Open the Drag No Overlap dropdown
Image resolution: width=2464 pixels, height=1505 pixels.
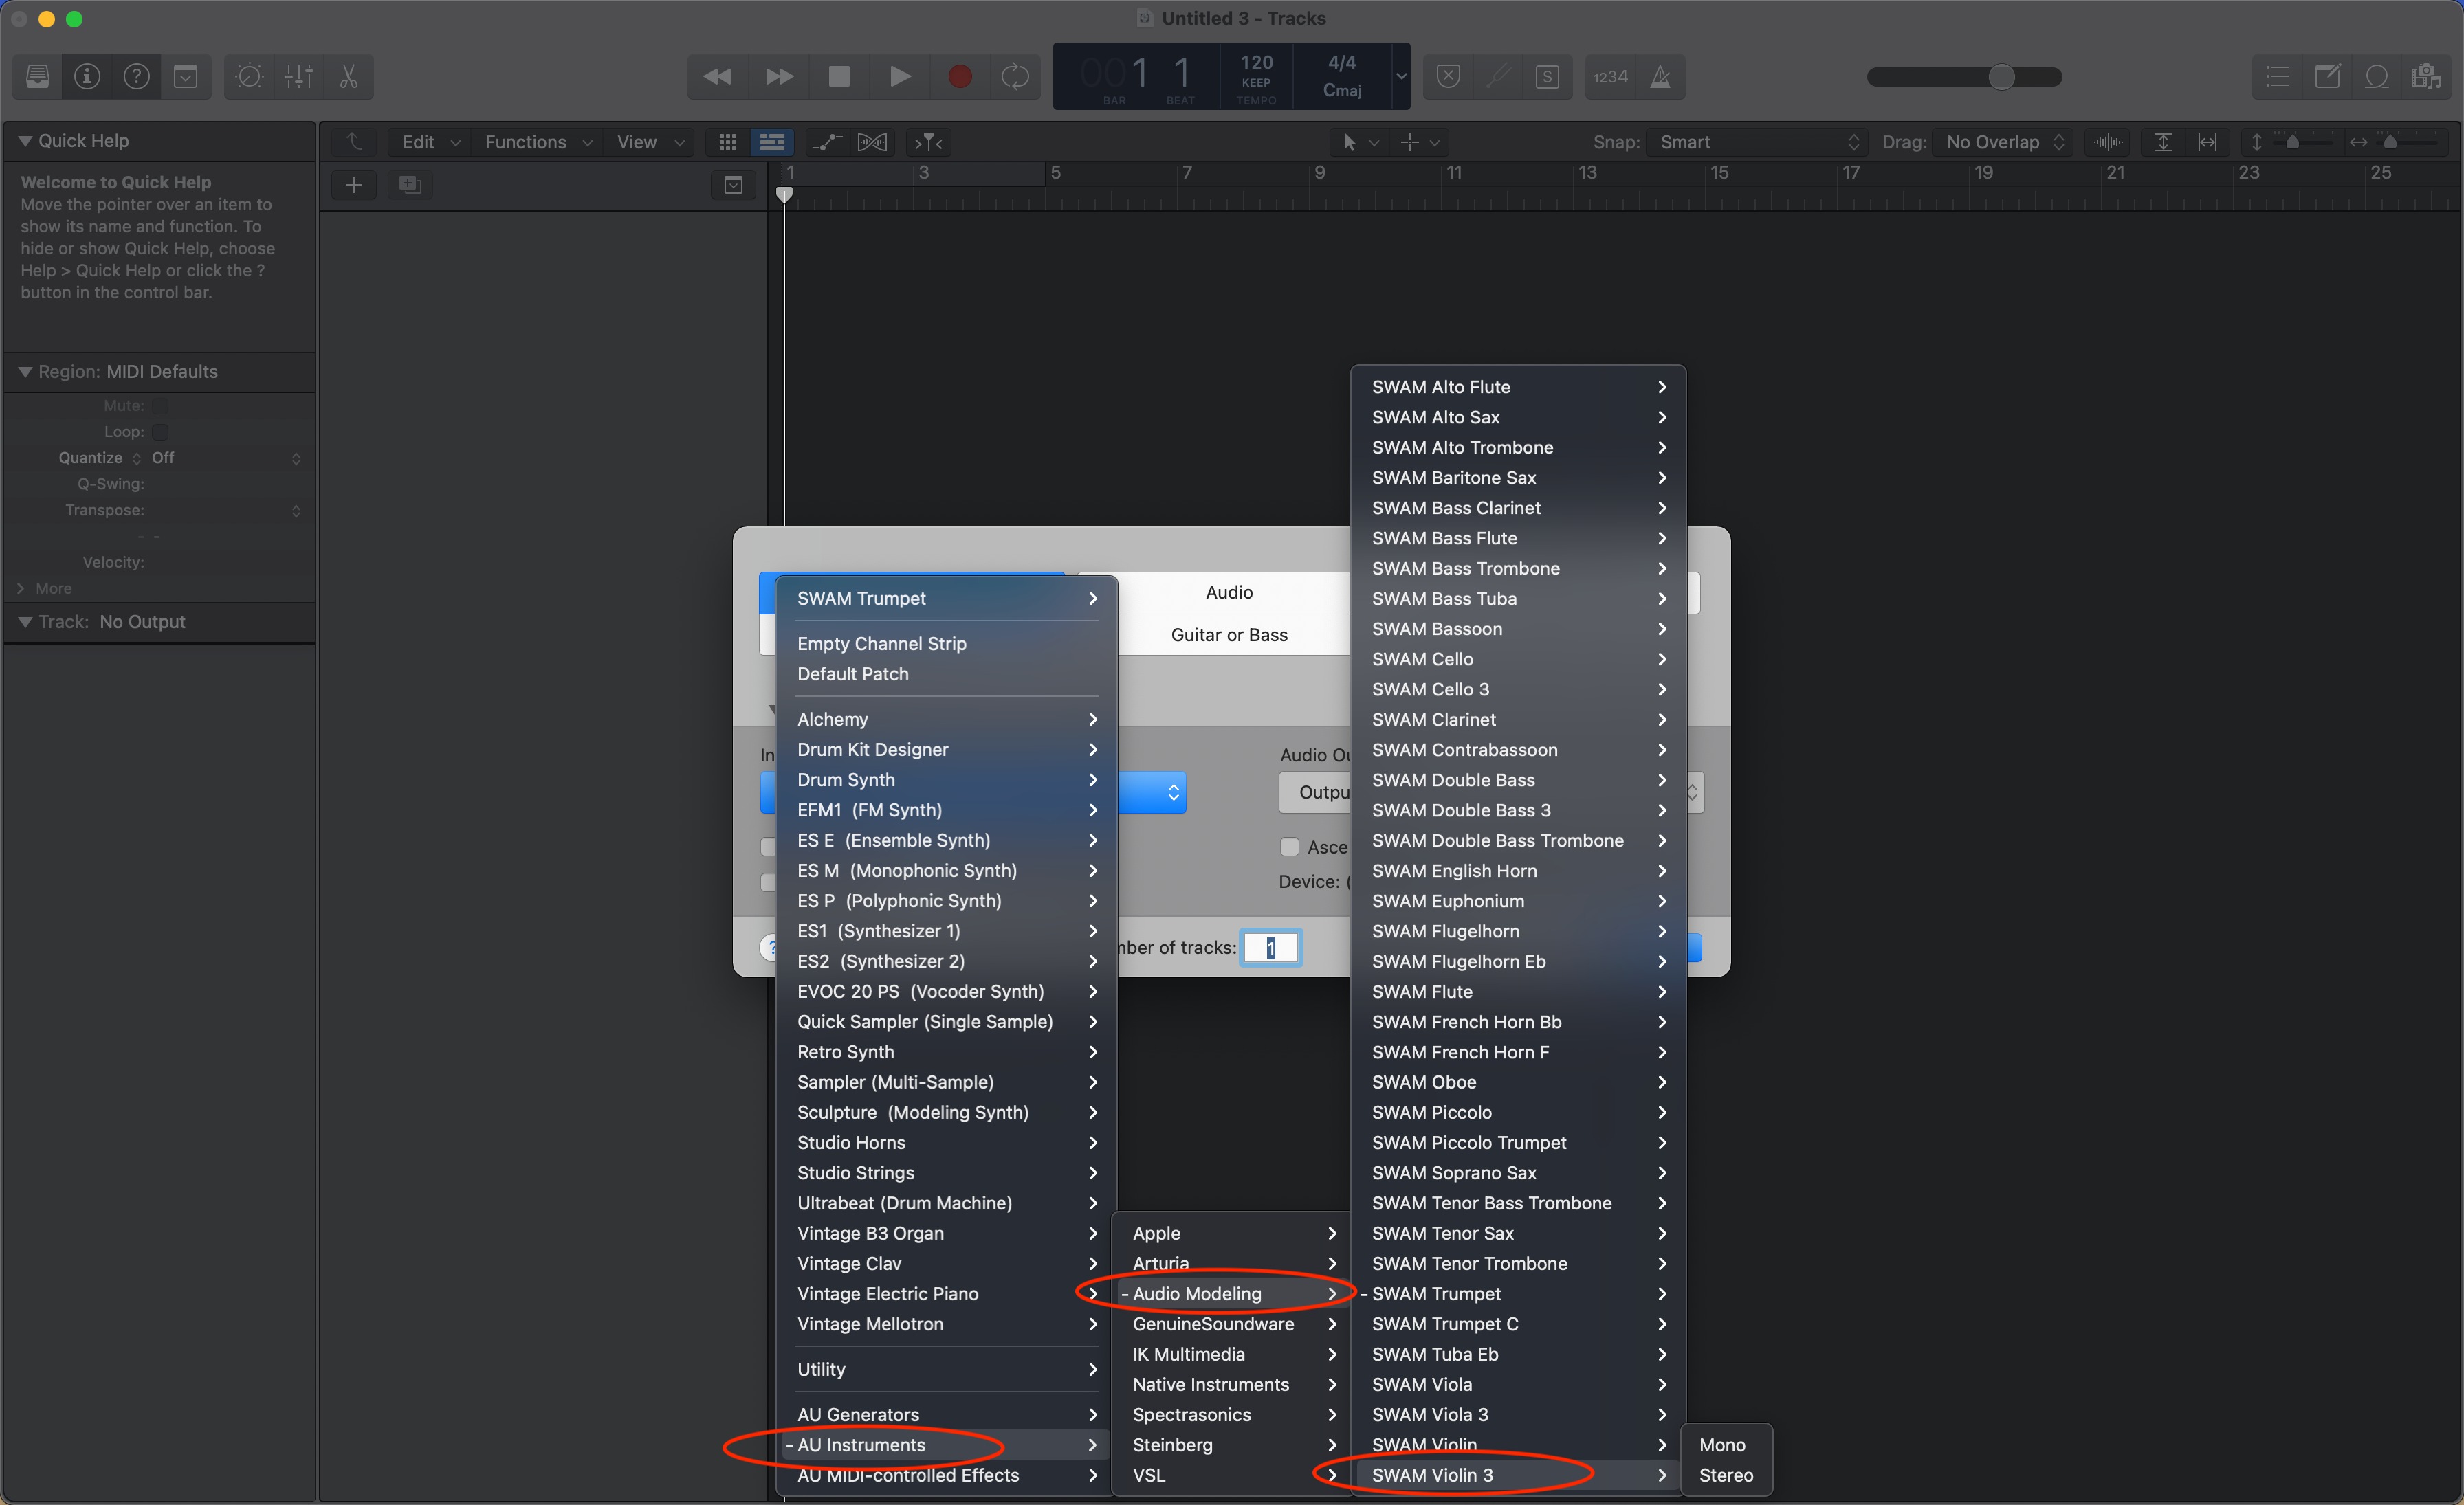[x=2003, y=142]
